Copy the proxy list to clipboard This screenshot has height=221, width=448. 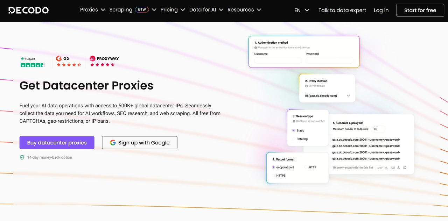click(405, 167)
